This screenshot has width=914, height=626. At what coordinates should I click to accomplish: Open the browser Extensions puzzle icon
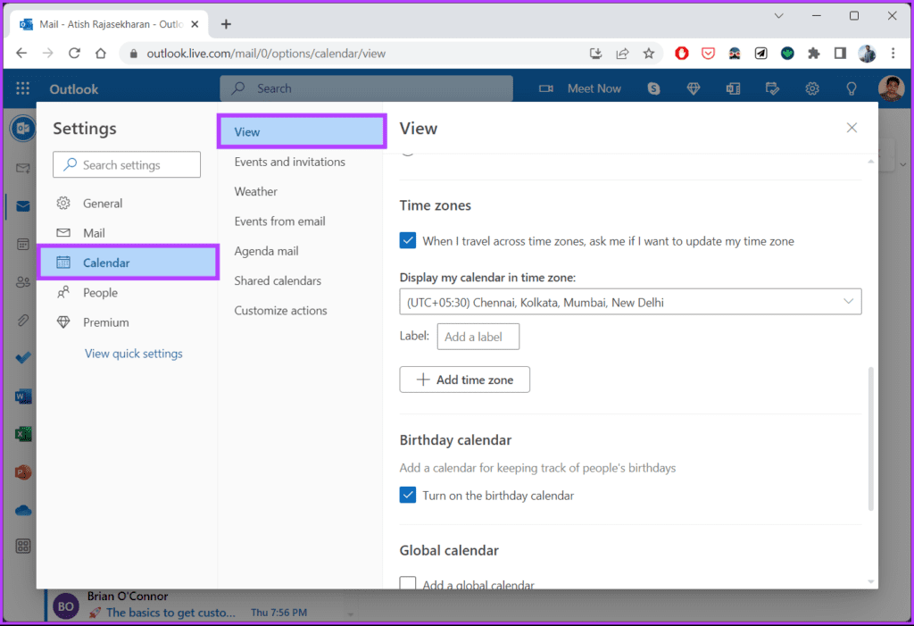814,54
